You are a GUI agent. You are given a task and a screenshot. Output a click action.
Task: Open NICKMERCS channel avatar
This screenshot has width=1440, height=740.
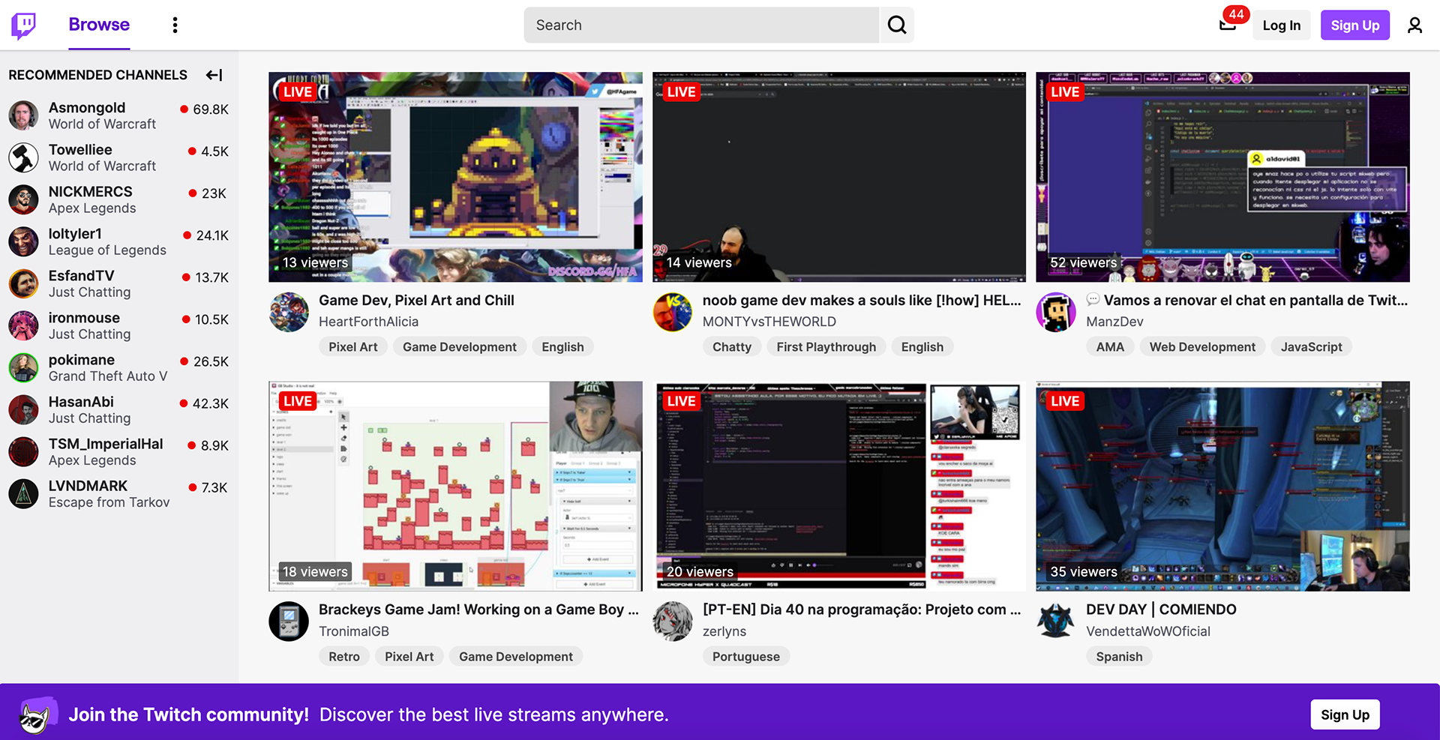[x=24, y=199]
